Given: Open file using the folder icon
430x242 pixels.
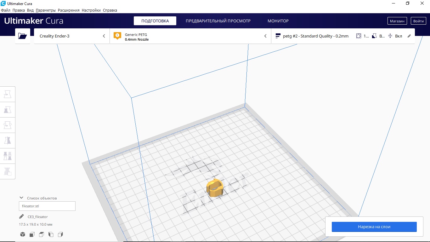Looking at the screenshot, I should click(x=23, y=36).
